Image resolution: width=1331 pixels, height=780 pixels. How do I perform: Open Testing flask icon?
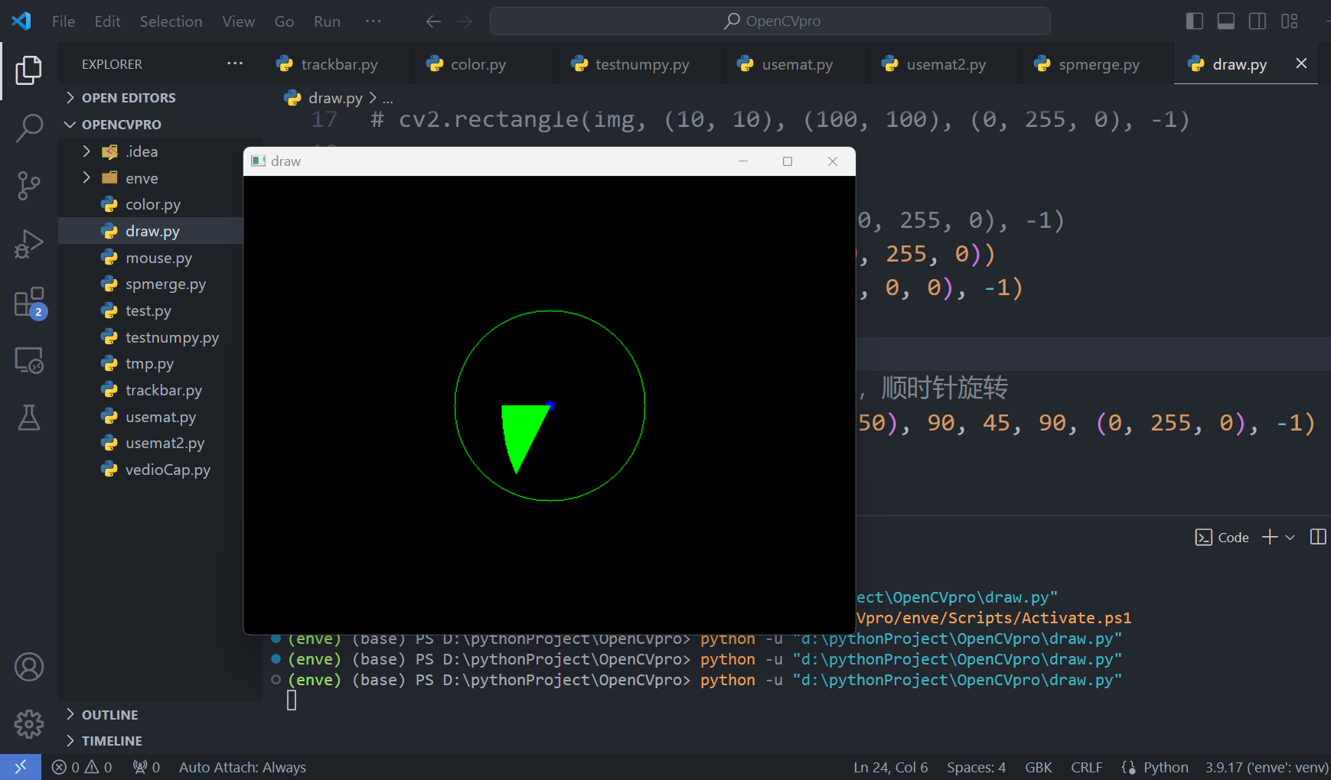(28, 418)
